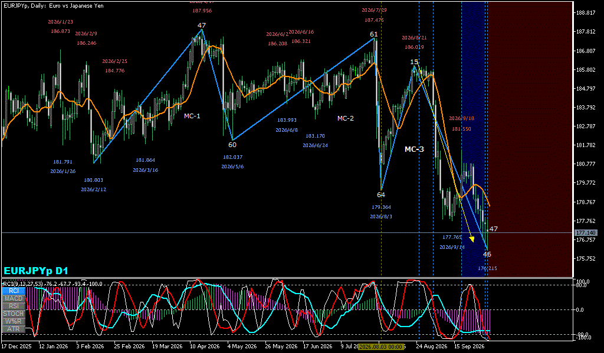Click the 46 swing count label

pyautogui.click(x=487, y=254)
